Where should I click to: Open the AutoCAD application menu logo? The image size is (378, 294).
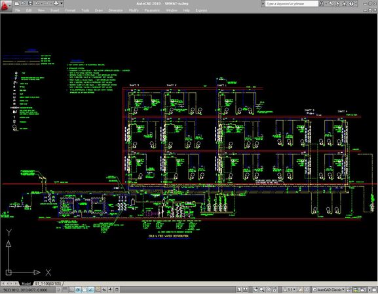[x=5, y=6]
